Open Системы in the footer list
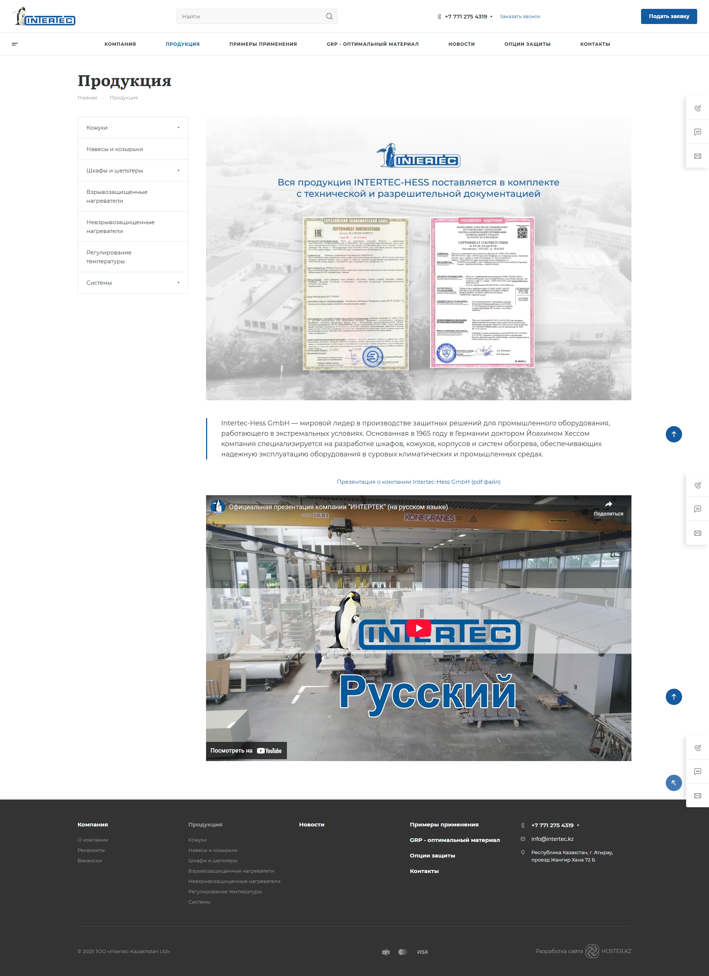Screen dimensions: 709x976 pos(199,901)
